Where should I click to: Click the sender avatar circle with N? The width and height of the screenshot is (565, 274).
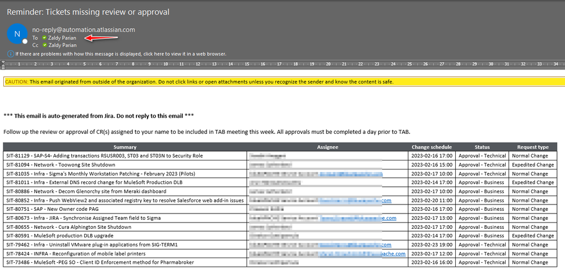pyautogui.click(x=18, y=34)
